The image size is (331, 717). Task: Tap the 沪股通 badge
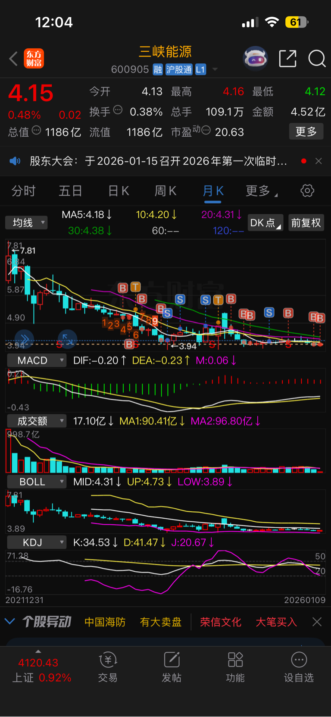179,69
